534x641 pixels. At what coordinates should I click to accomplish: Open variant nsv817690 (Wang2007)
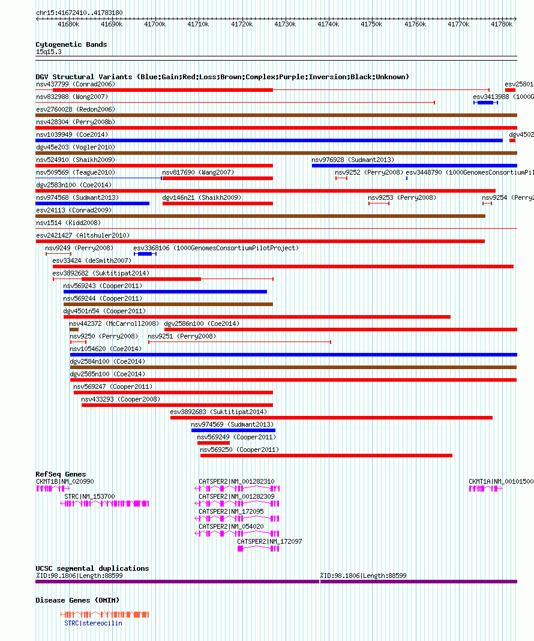coord(198,172)
